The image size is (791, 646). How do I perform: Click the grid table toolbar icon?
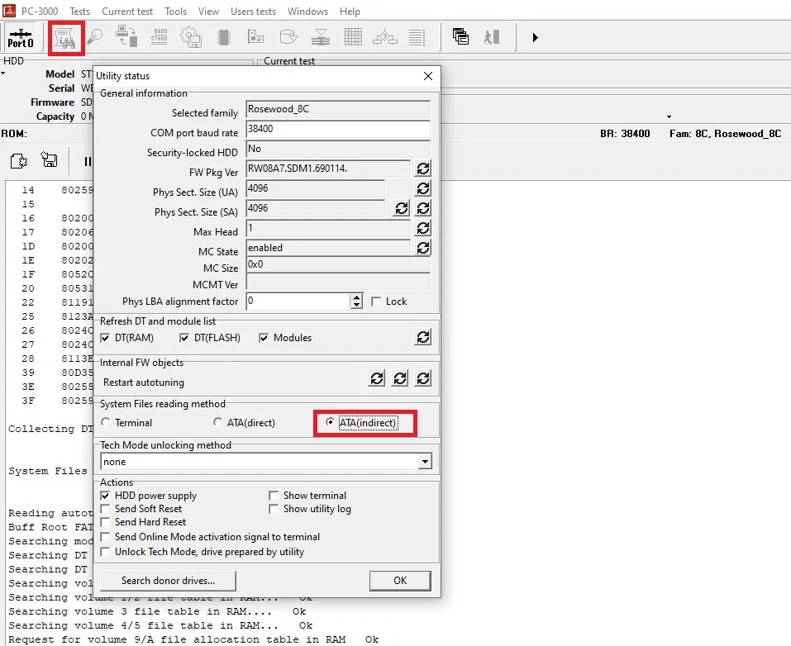pyautogui.click(x=353, y=37)
